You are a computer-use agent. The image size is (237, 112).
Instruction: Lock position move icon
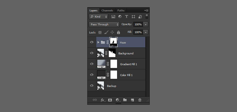tap(112, 32)
